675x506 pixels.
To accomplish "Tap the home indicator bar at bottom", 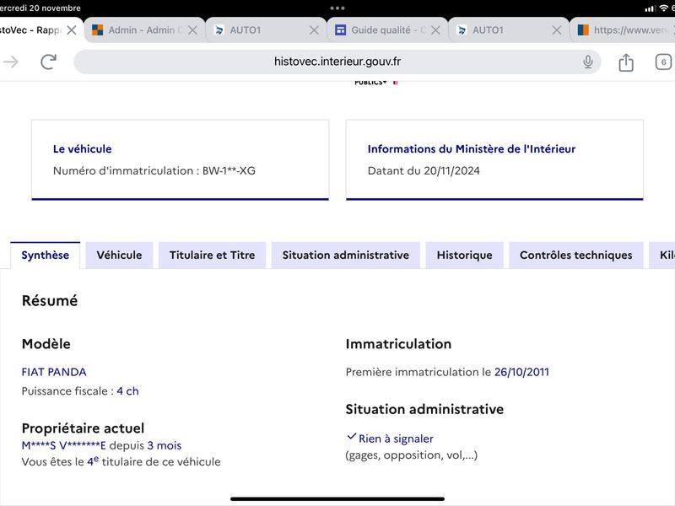I will pos(337,499).
